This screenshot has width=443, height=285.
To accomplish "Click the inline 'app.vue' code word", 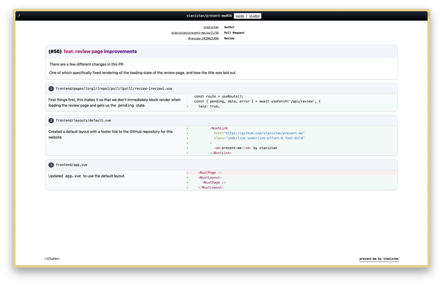I will coord(73,176).
